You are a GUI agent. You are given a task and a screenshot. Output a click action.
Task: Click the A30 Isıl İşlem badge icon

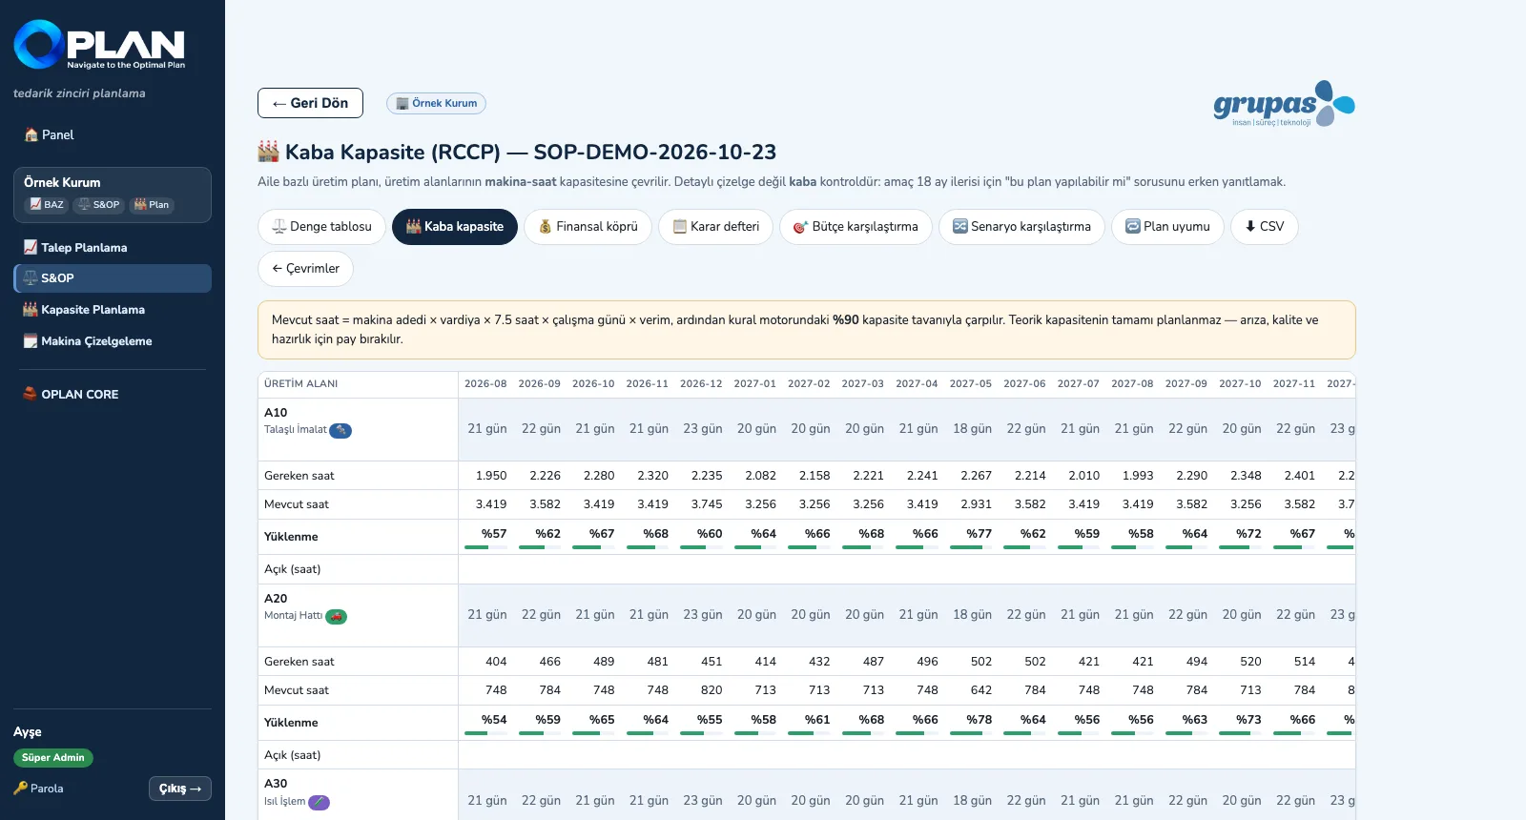320,803
